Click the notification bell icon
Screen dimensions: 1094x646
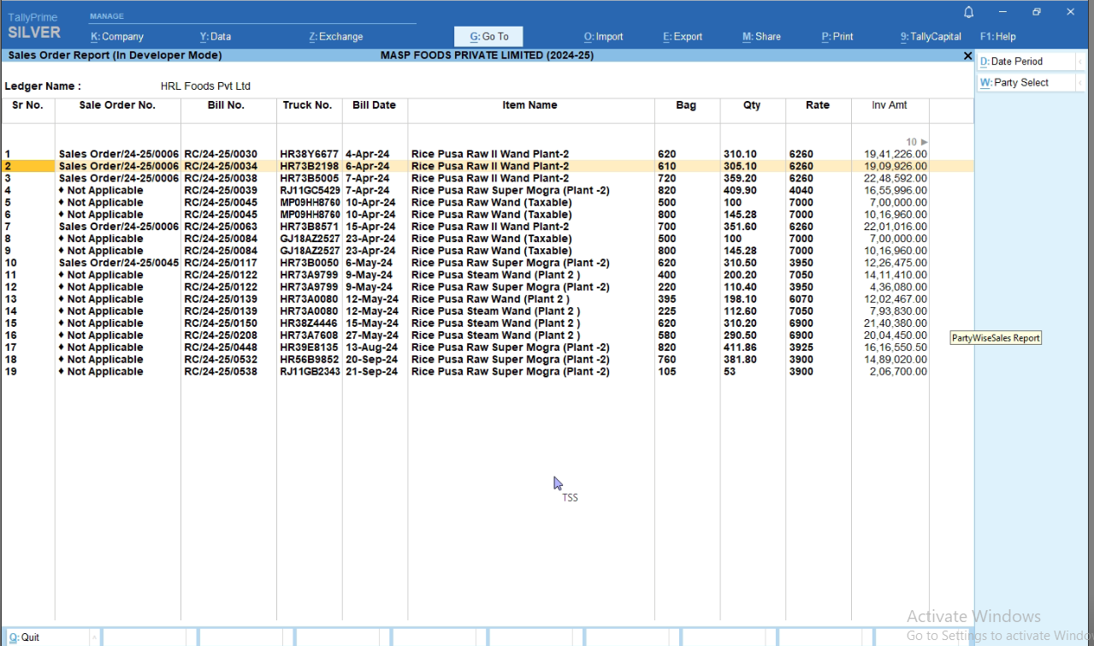coord(969,12)
